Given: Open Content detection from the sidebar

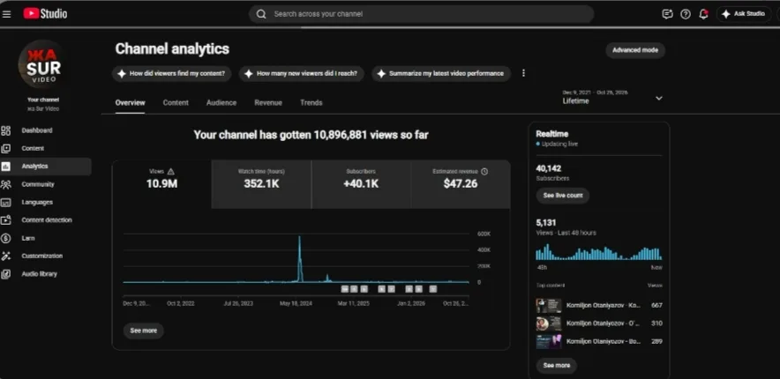Looking at the screenshot, I should coord(46,220).
